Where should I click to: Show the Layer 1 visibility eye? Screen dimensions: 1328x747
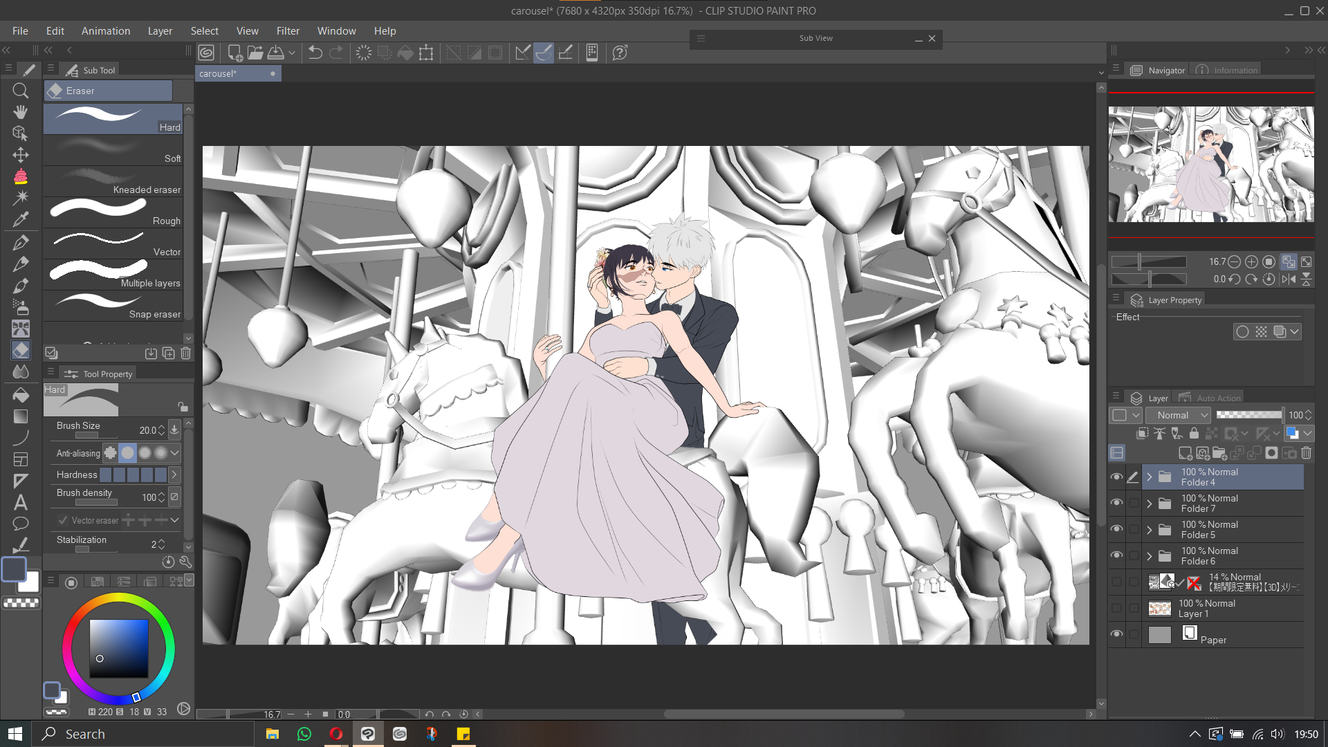1116,608
